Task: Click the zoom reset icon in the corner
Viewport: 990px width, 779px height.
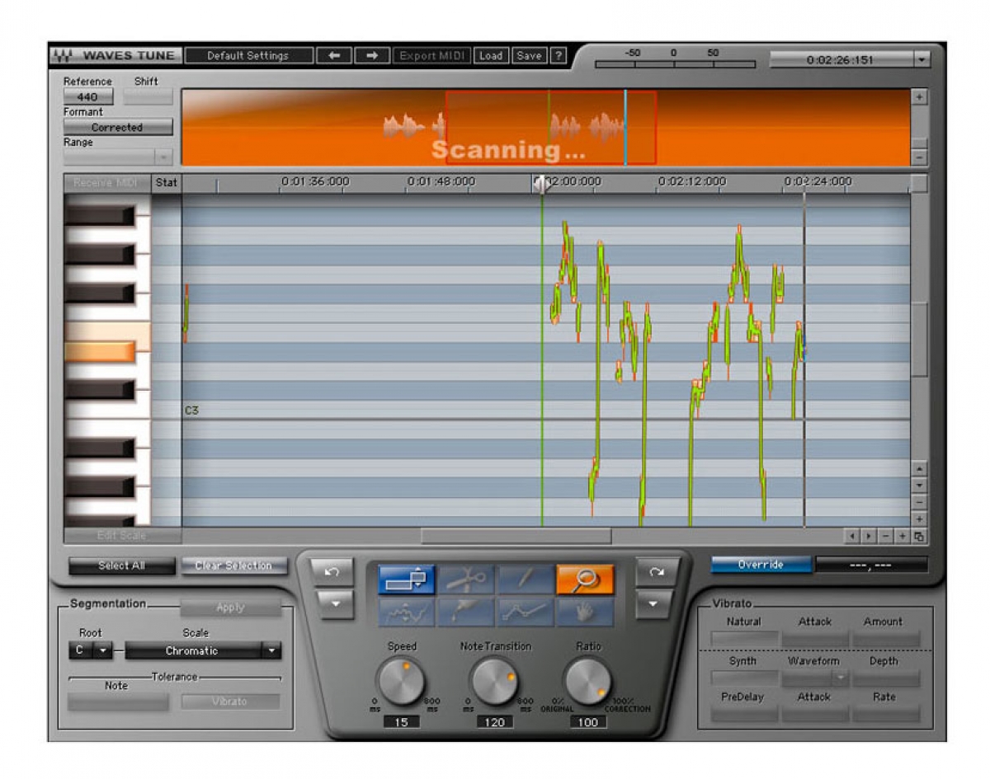Action: point(919,536)
